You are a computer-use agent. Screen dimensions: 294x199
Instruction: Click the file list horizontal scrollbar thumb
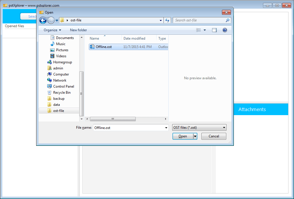(x=113, y=119)
